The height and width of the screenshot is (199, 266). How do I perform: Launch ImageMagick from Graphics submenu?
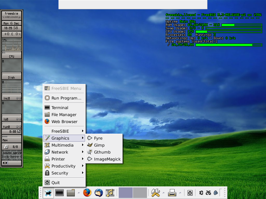[104, 159]
